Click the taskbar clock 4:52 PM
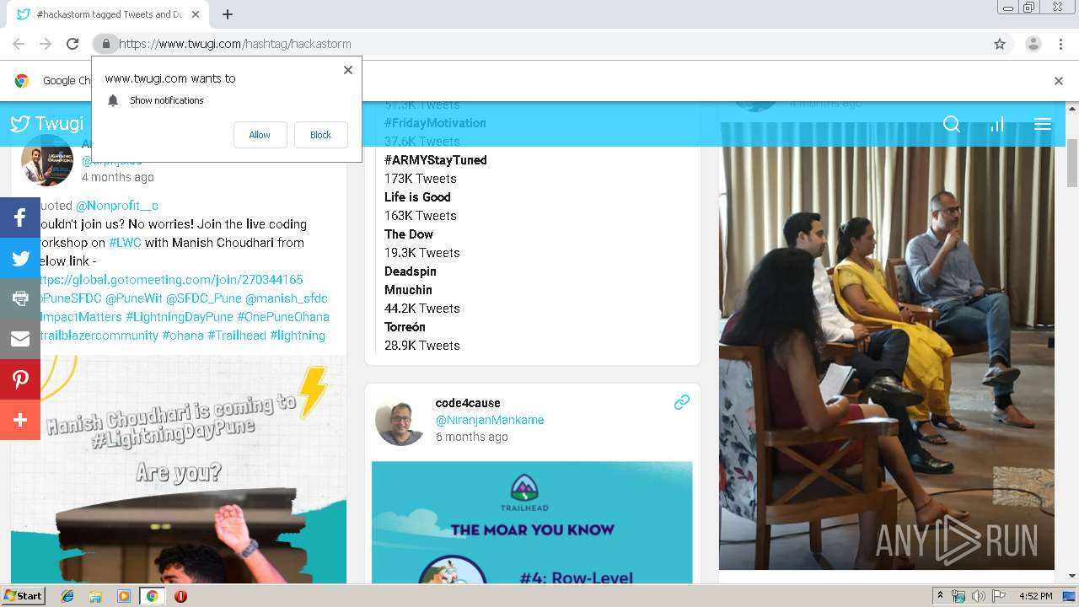The image size is (1079, 607). pos(1036,596)
